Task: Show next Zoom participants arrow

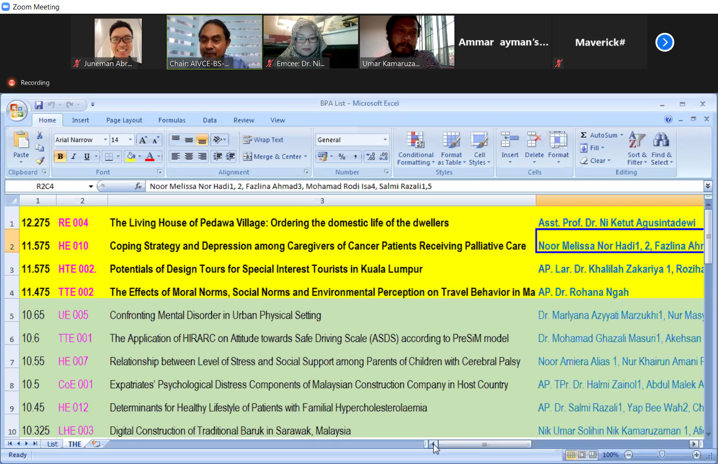Action: [x=665, y=42]
